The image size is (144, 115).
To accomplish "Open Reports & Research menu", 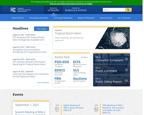I will click(x=86, y=18).
